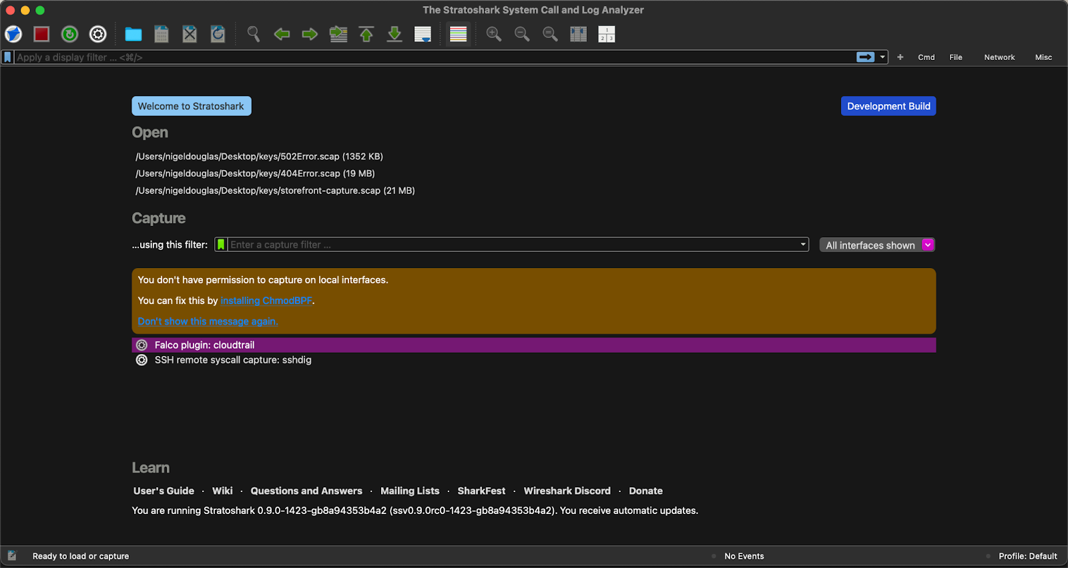This screenshot has height=568, width=1068.
Task: Open cloudtrail plugin options gear icon
Action: (142, 345)
